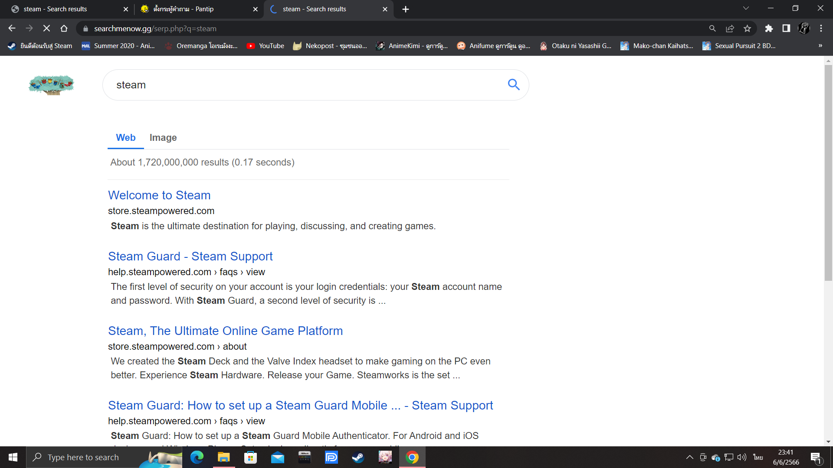The height and width of the screenshot is (468, 833).
Task: Stop loading the page
Action: point(46,29)
